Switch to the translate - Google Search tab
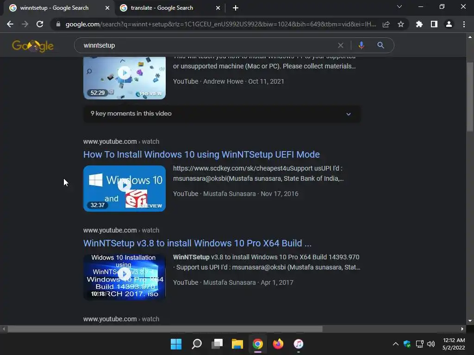 point(170,8)
